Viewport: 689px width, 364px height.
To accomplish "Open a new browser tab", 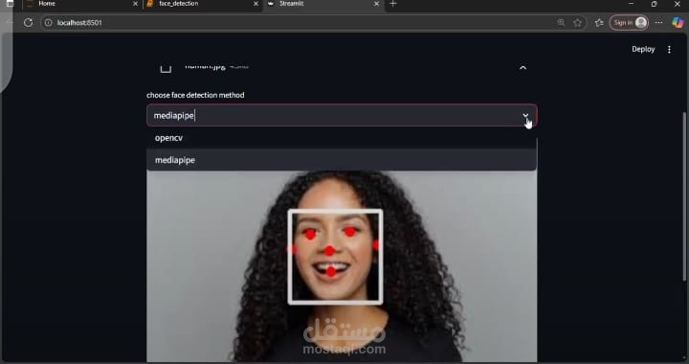I will coord(393,4).
